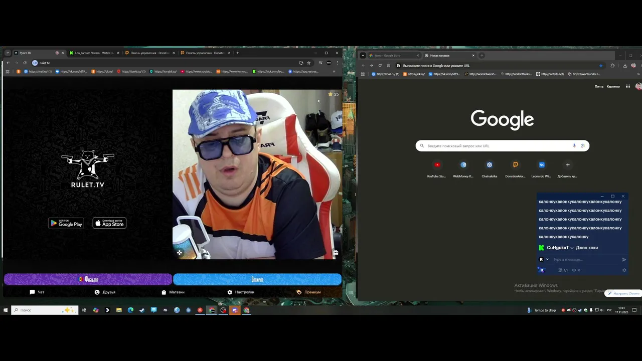Open the Leonardo VK shortcut

541,169
